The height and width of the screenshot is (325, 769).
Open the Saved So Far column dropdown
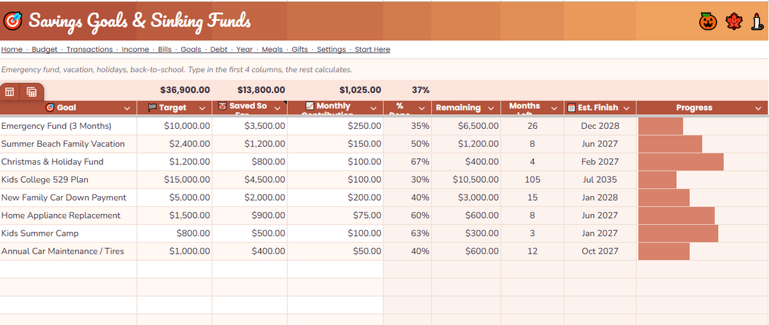[x=277, y=108]
